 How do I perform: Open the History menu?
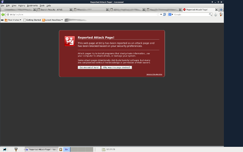[x=22, y=5]
